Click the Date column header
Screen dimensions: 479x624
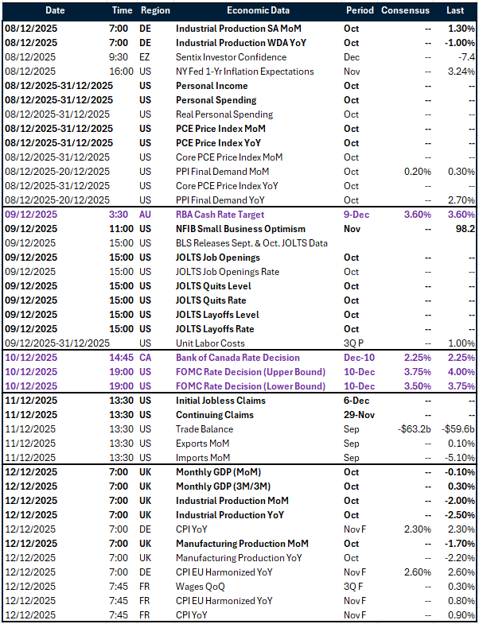point(55,10)
